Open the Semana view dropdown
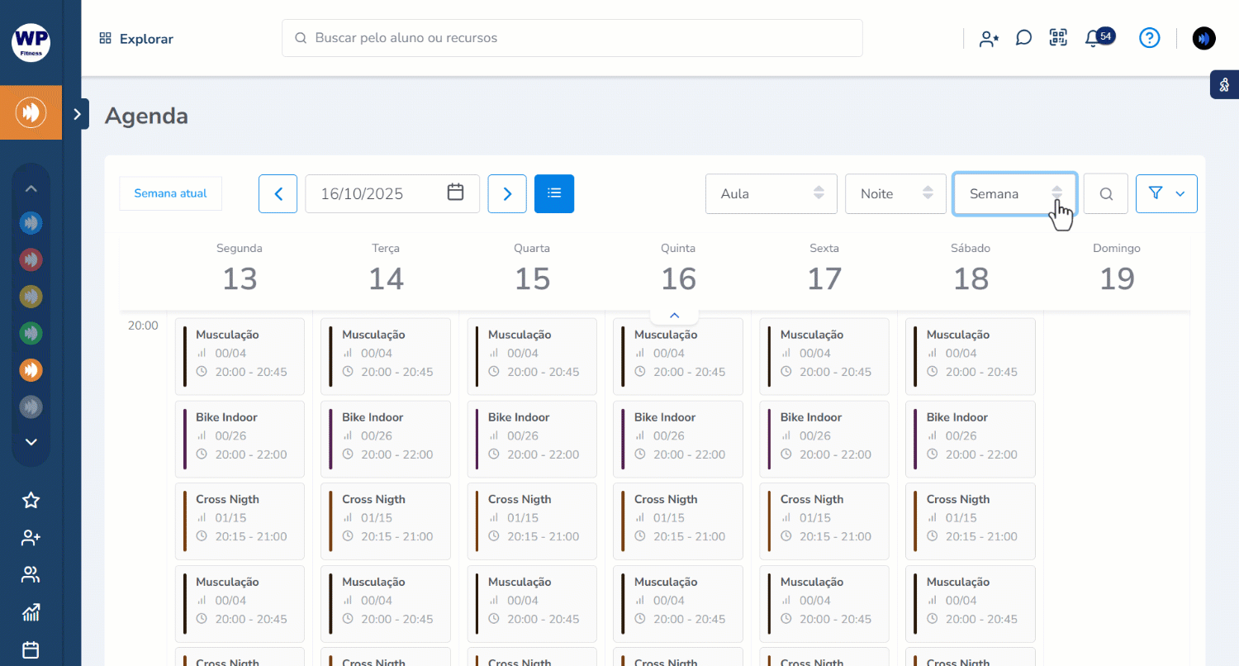The width and height of the screenshot is (1239, 666). point(1015,193)
